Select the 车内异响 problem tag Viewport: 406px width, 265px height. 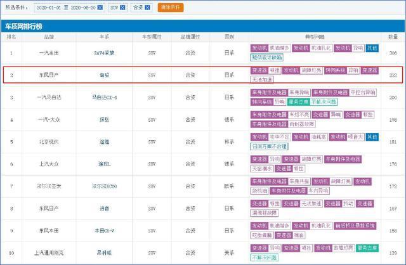(x=318, y=191)
